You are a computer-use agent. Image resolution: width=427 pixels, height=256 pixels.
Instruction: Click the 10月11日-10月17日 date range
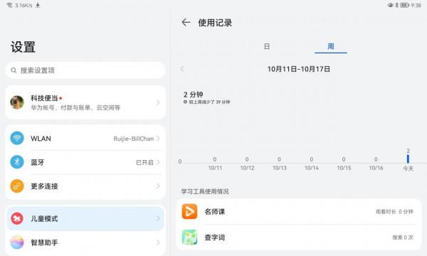(x=299, y=69)
